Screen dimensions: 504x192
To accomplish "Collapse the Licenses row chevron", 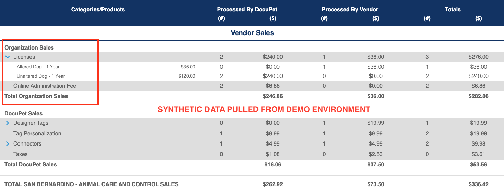I will point(8,57).
